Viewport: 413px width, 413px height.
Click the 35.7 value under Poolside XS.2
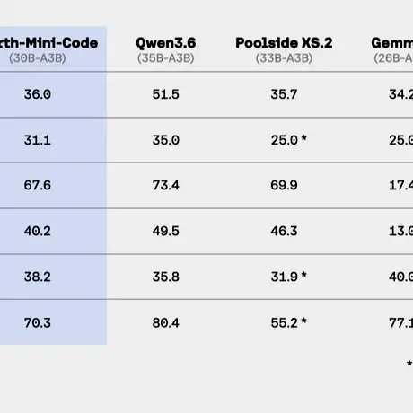(x=284, y=94)
